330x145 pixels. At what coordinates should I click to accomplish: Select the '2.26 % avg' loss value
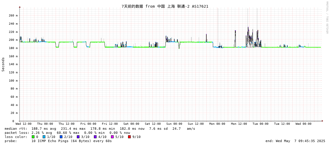point(42,133)
